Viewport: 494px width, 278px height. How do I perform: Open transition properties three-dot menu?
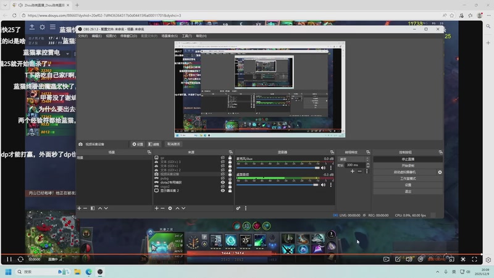(367, 171)
